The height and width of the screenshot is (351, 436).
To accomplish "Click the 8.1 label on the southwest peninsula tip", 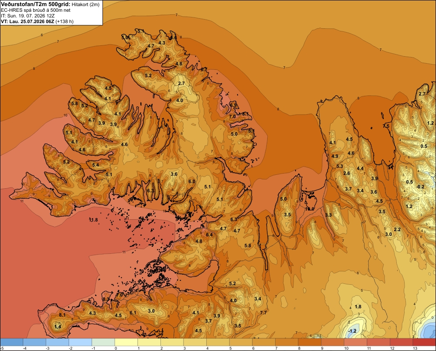I will 62,315.
